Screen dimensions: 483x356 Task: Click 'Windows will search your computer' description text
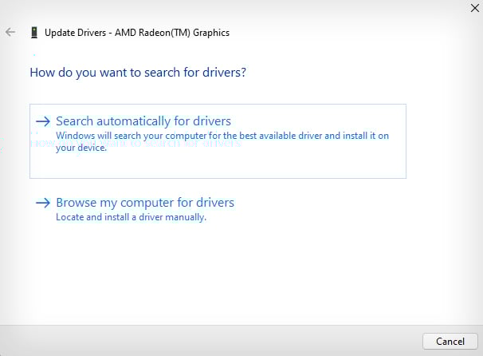(222, 141)
